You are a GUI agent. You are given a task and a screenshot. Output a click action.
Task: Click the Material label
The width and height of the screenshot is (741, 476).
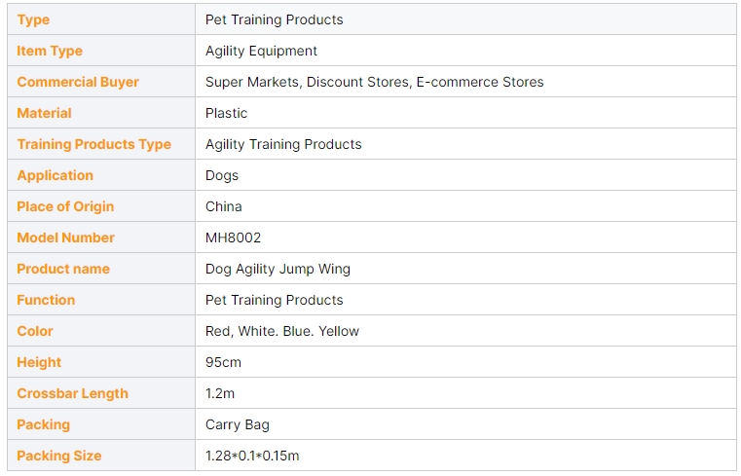point(44,113)
